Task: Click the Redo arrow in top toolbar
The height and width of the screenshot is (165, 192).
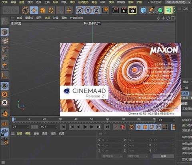Action: (15, 10)
